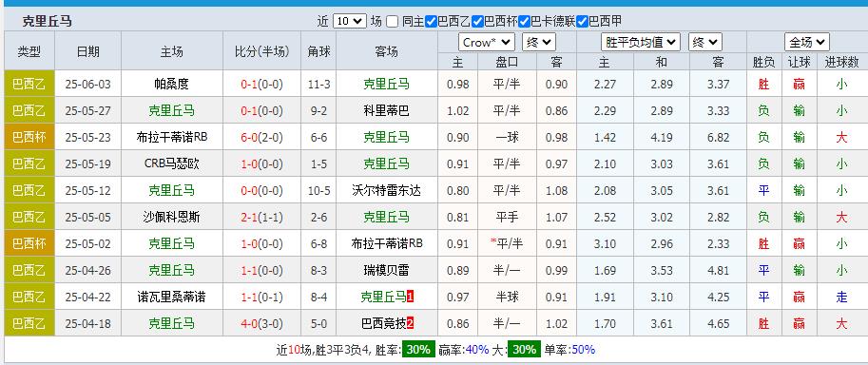
Task: Click handicap 一球 on the 25-05-23 row
Action: tap(507, 138)
